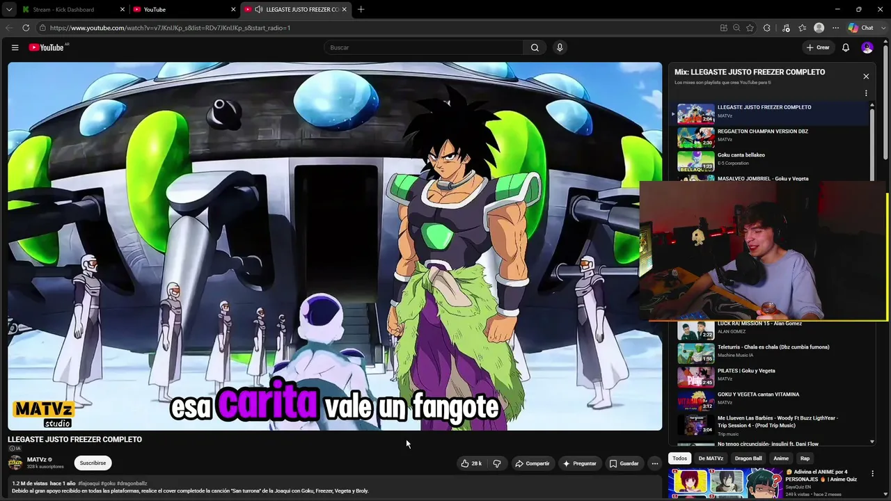This screenshot has height=501, width=891.
Task: Click the #dragonballz hashtag link
Action: (x=132, y=484)
